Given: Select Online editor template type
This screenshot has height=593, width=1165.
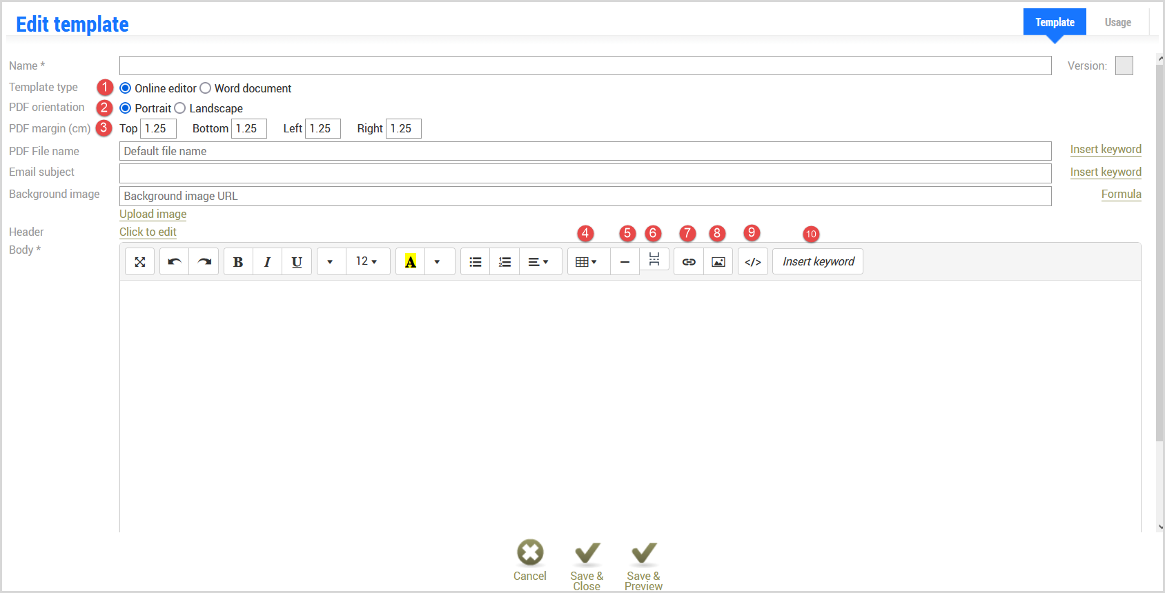Looking at the screenshot, I should coord(126,88).
